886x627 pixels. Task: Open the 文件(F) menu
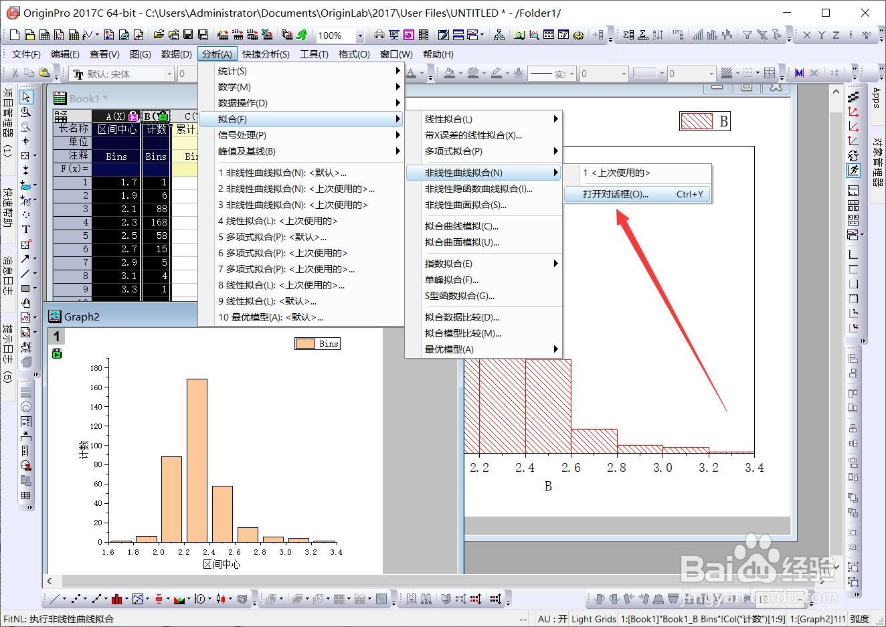coord(26,54)
